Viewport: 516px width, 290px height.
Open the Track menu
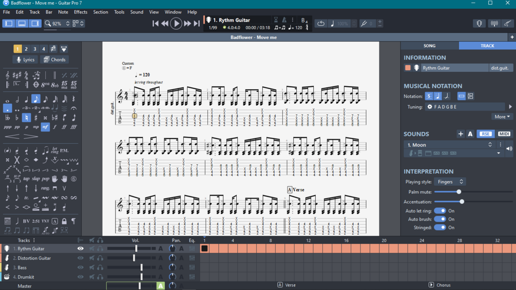(x=34, y=12)
